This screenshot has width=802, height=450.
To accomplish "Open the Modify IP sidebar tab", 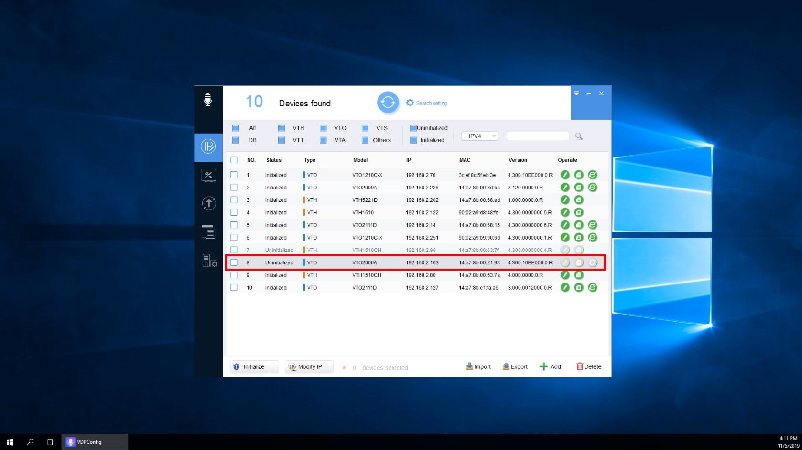I will click(x=208, y=147).
